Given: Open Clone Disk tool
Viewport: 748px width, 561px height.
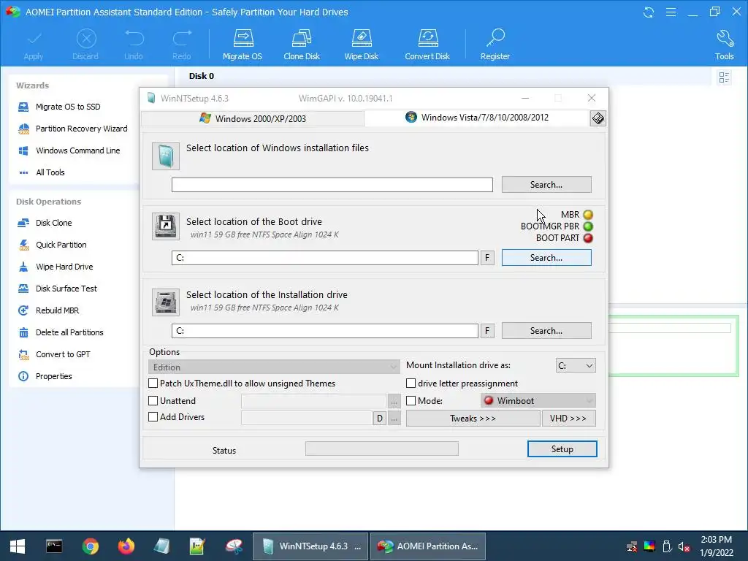Looking at the screenshot, I should [302, 45].
